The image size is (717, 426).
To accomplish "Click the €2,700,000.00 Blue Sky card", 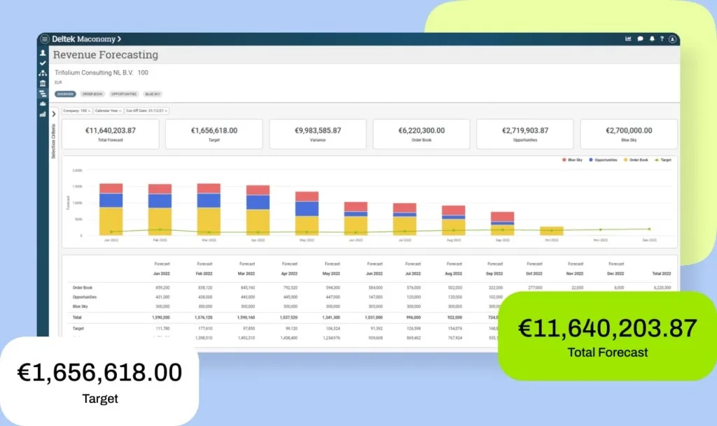I will (x=629, y=134).
